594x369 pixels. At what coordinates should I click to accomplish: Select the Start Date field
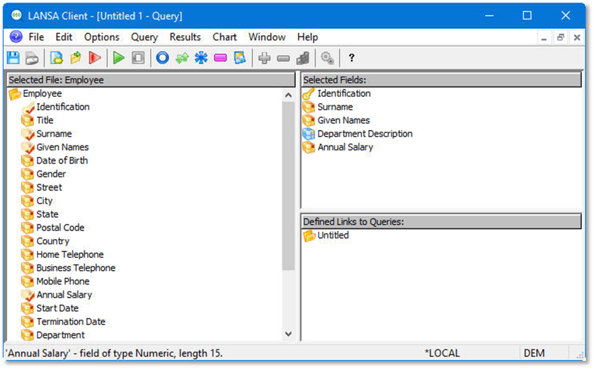[57, 308]
